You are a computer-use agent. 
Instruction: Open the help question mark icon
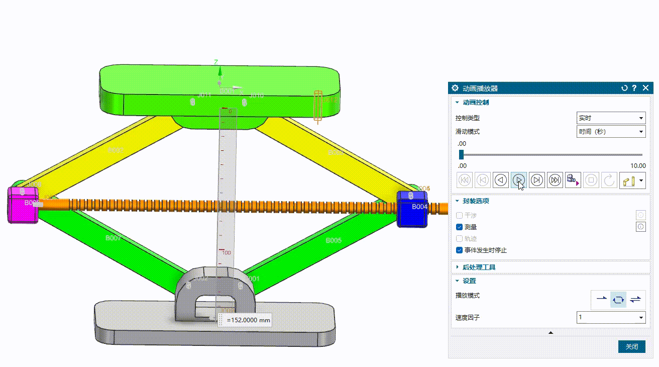pyautogui.click(x=635, y=88)
